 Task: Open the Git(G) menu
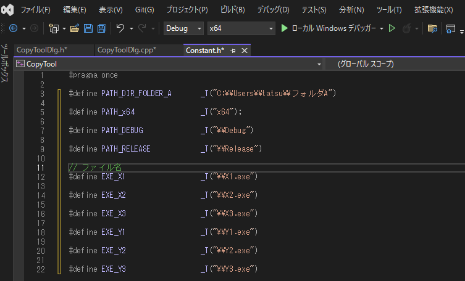click(145, 10)
